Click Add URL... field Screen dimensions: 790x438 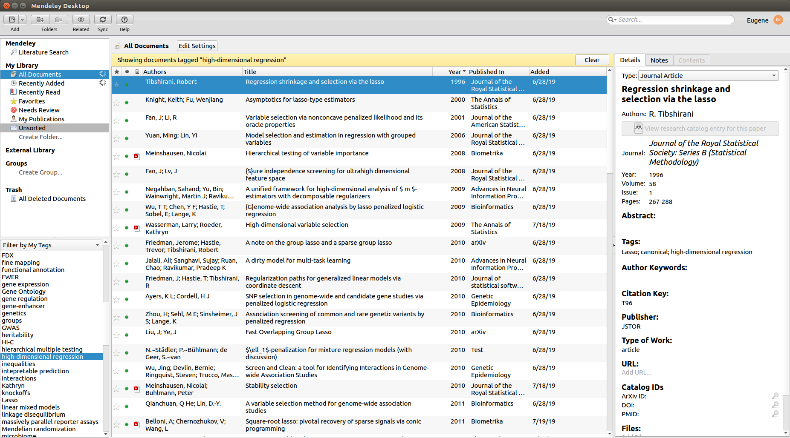click(x=636, y=372)
